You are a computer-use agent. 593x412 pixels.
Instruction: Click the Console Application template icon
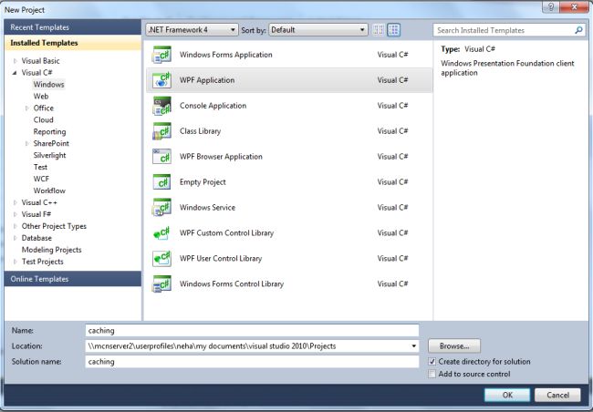click(x=161, y=106)
